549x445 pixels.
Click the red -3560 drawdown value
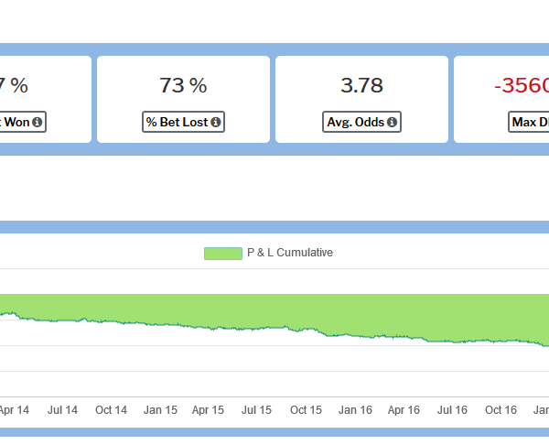pyautogui.click(x=522, y=86)
